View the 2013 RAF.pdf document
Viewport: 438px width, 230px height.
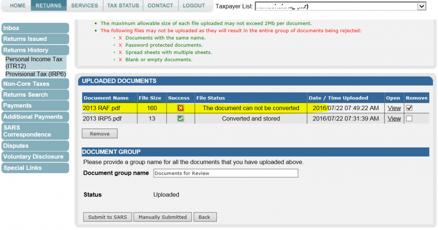[394, 108]
